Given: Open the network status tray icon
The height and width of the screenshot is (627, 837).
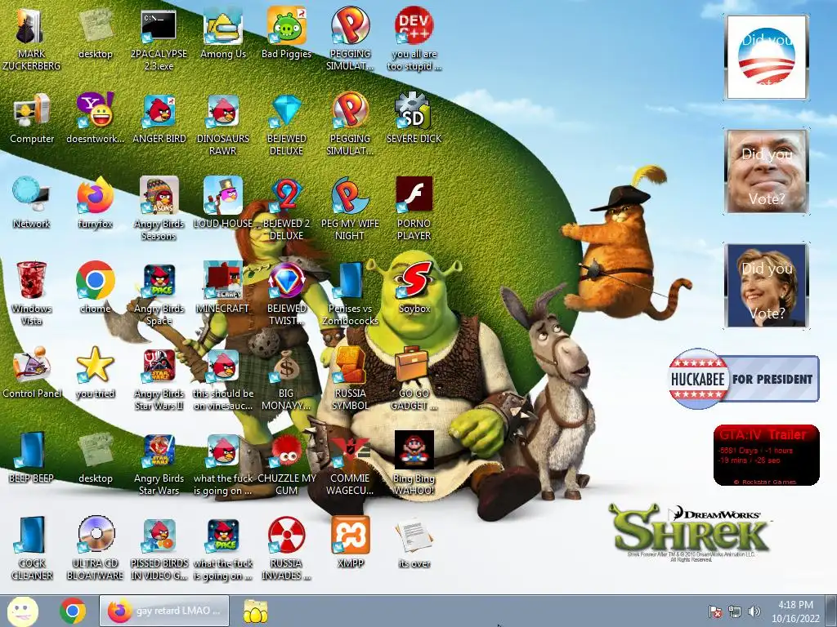Looking at the screenshot, I should click(x=735, y=611).
